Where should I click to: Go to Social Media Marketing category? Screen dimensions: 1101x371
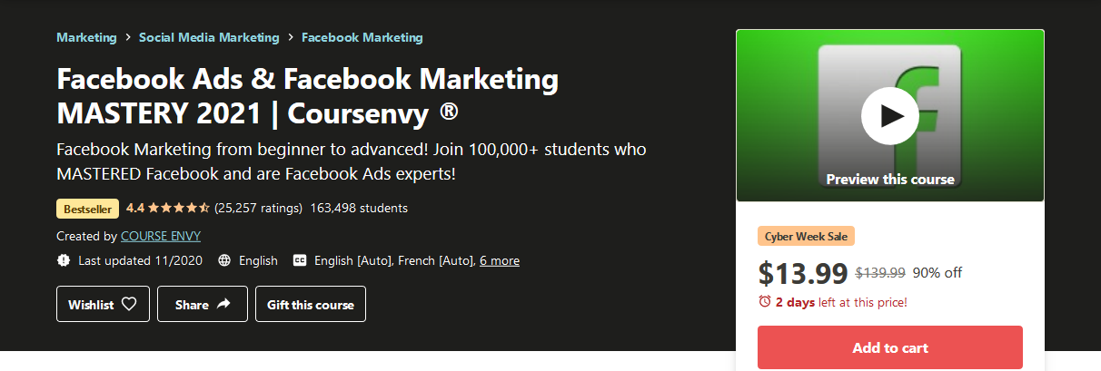209,37
